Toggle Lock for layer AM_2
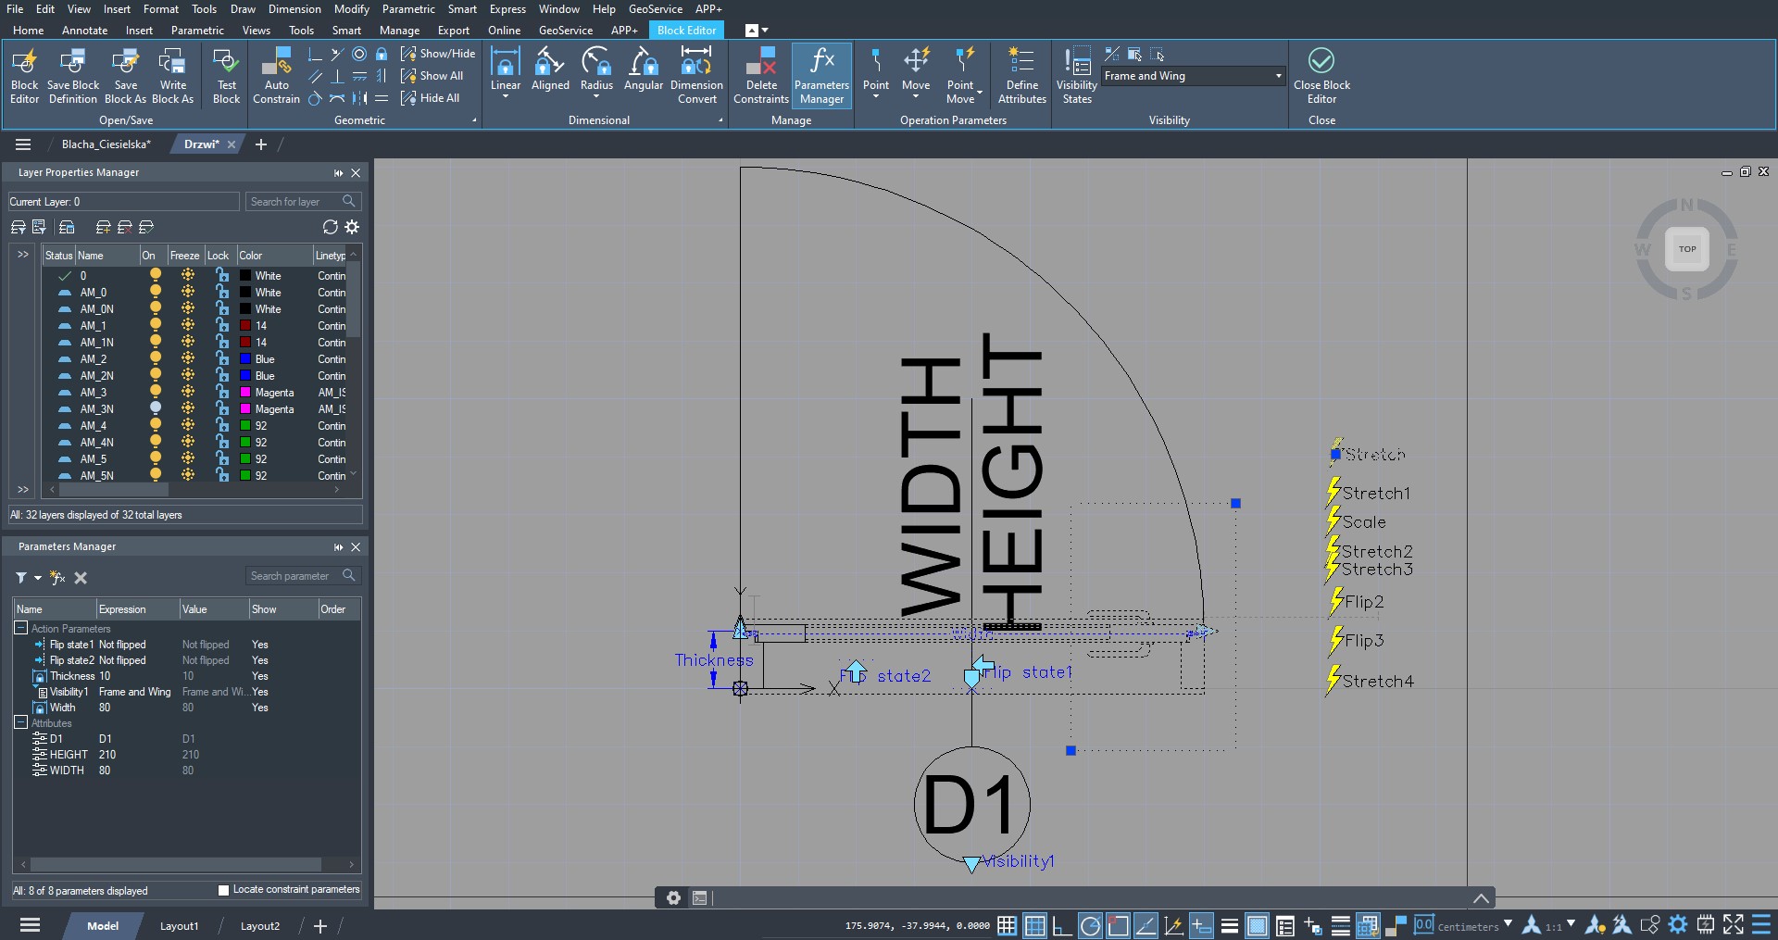Image resolution: width=1778 pixels, height=940 pixels. [222, 357]
